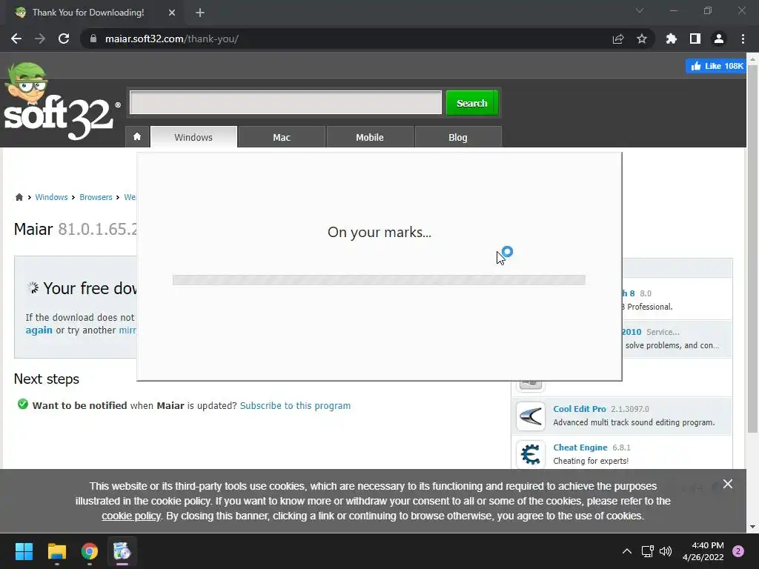Viewport: 759px width, 569px height.
Task: Reload the current page
Action: [64, 39]
